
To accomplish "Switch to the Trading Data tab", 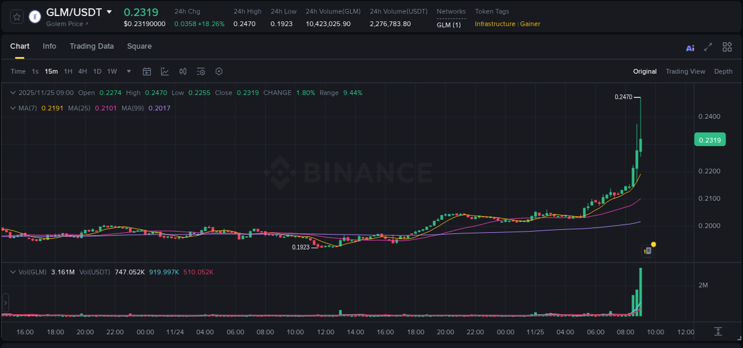I will tap(92, 46).
